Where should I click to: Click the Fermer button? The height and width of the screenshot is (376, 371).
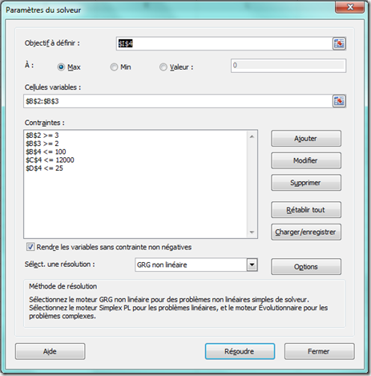tap(319, 351)
